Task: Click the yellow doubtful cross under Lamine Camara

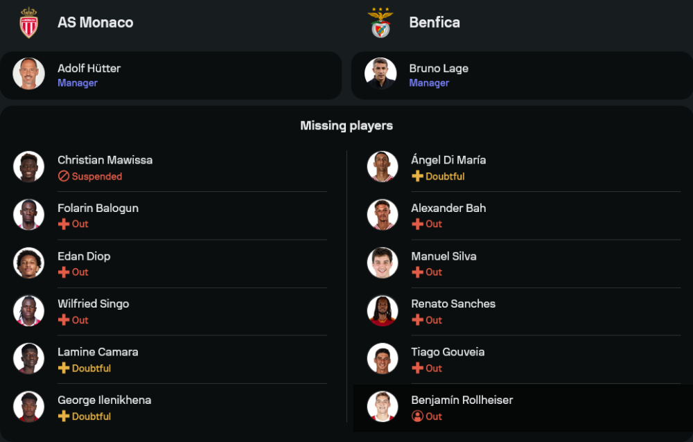Action: click(x=64, y=369)
